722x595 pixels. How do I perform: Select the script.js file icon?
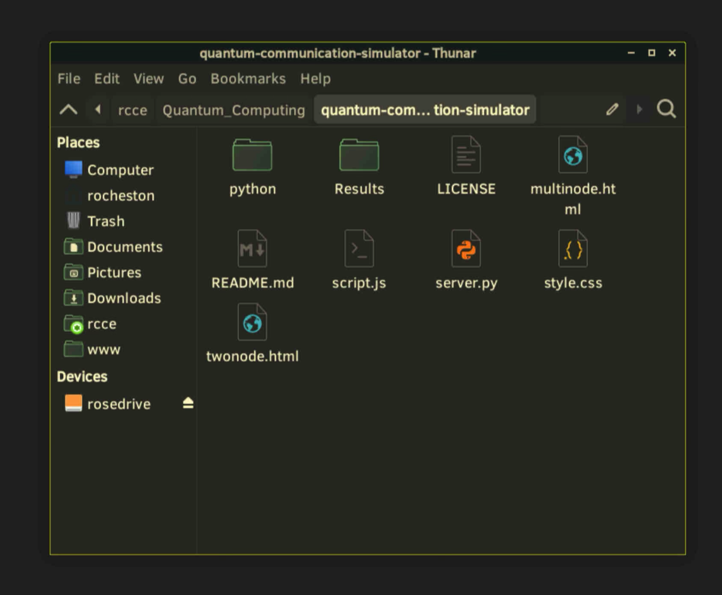click(359, 249)
